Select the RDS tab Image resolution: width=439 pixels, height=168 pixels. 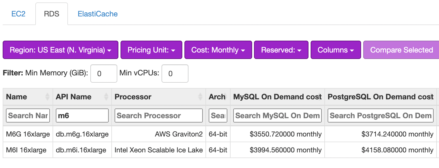coord(52,14)
